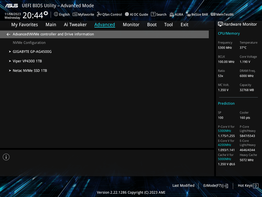This screenshot has height=197, width=262.
Task: Click the 160 pts cooler value
Action: [x=245, y=117]
